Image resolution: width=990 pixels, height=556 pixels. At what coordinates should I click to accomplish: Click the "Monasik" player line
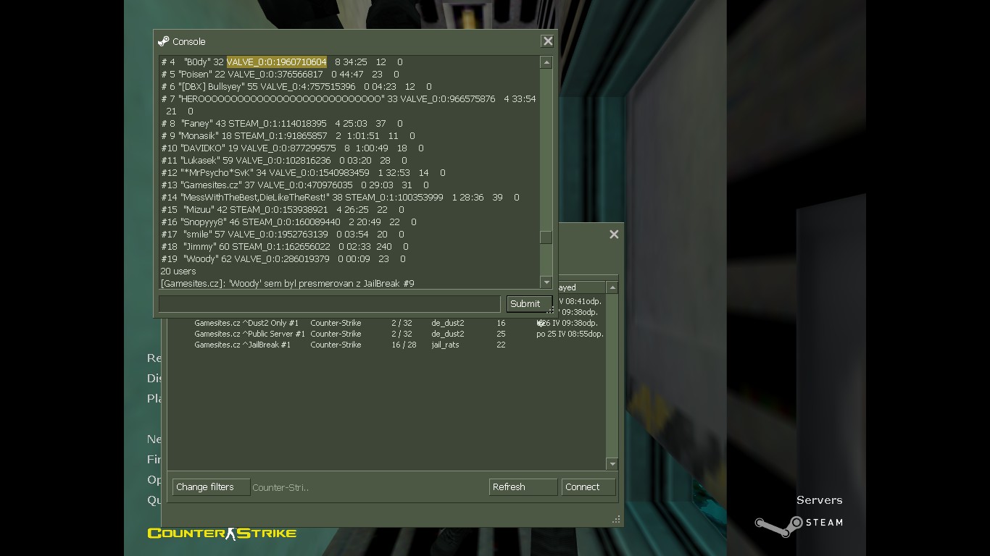tap(288, 136)
